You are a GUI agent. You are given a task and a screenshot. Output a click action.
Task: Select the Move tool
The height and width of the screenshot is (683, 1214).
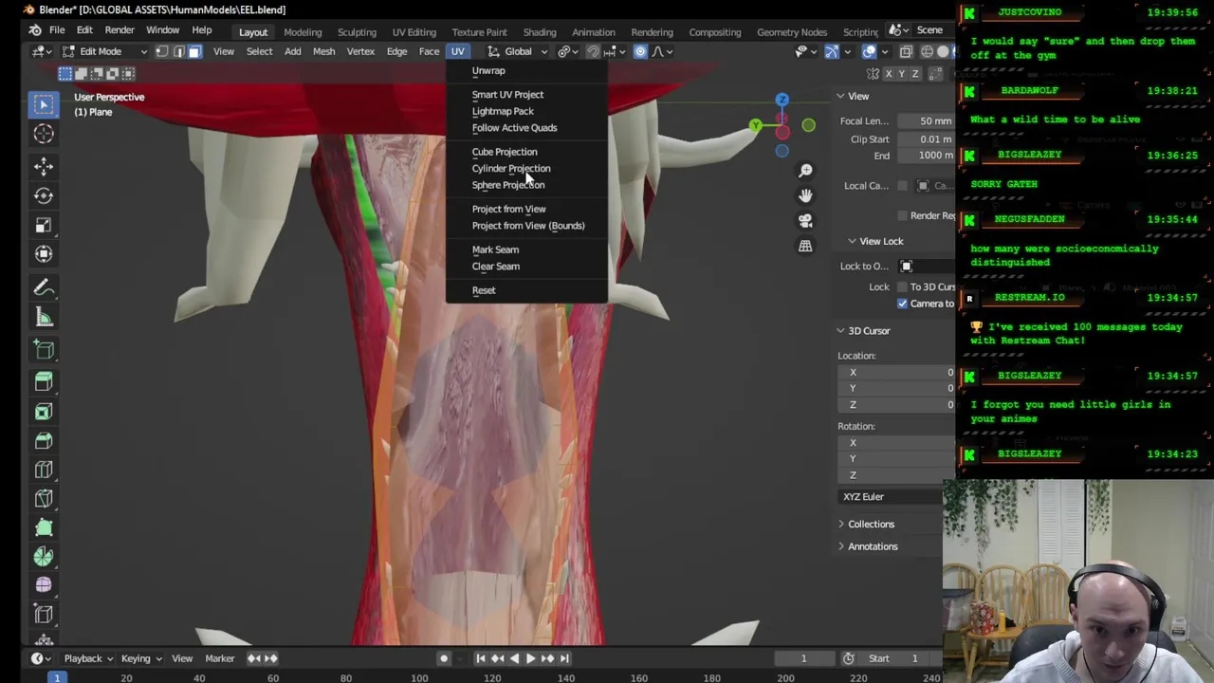44,167
